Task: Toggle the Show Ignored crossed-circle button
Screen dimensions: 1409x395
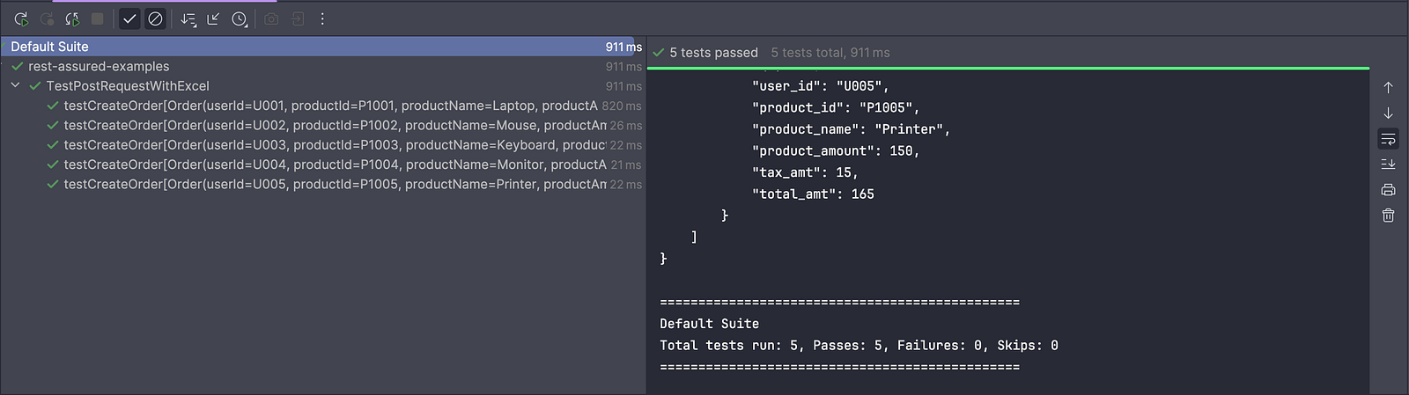Action: coord(155,18)
